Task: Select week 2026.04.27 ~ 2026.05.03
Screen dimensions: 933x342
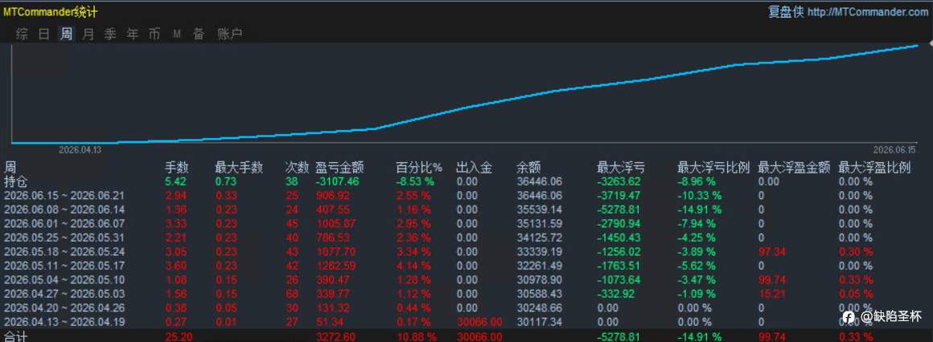Action: click(63, 294)
